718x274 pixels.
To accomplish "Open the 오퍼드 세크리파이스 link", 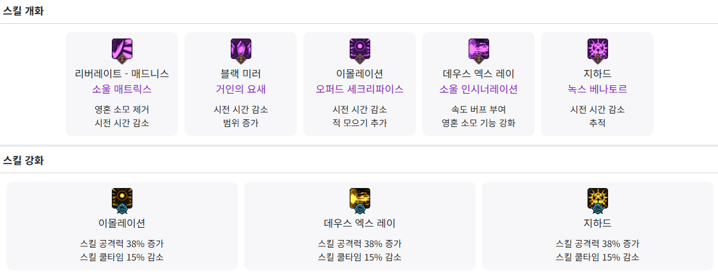I will pos(360,89).
